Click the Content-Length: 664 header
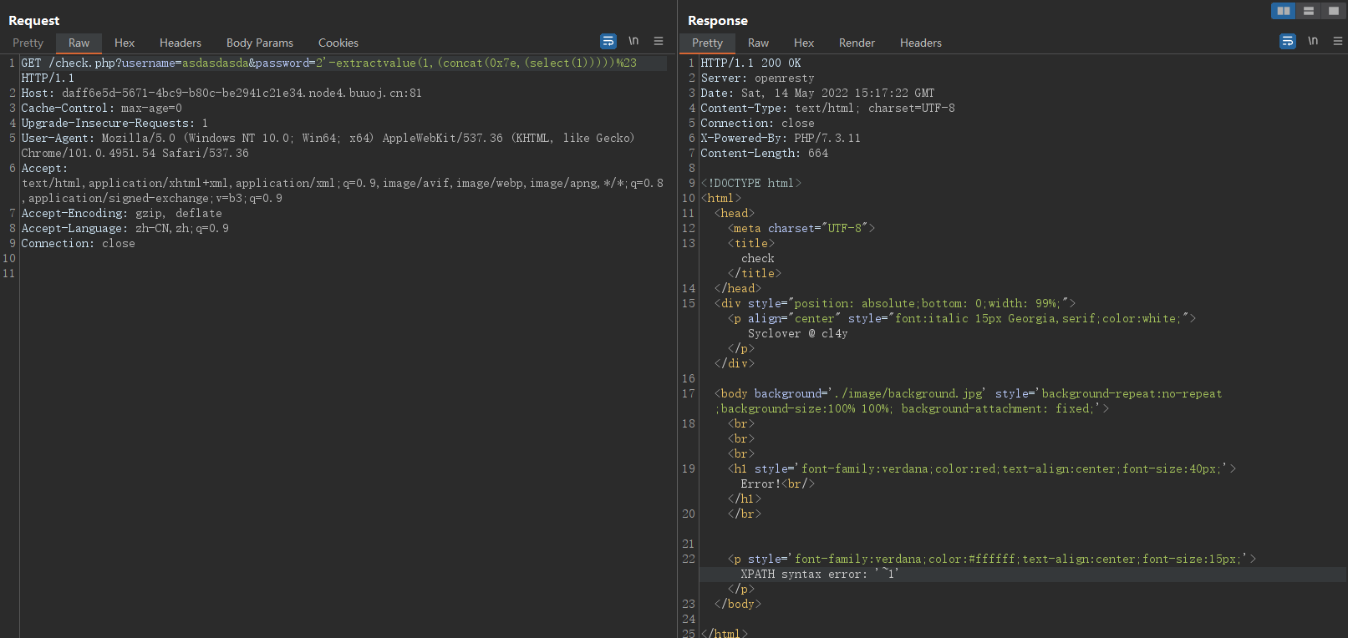1348x638 pixels. pos(764,153)
